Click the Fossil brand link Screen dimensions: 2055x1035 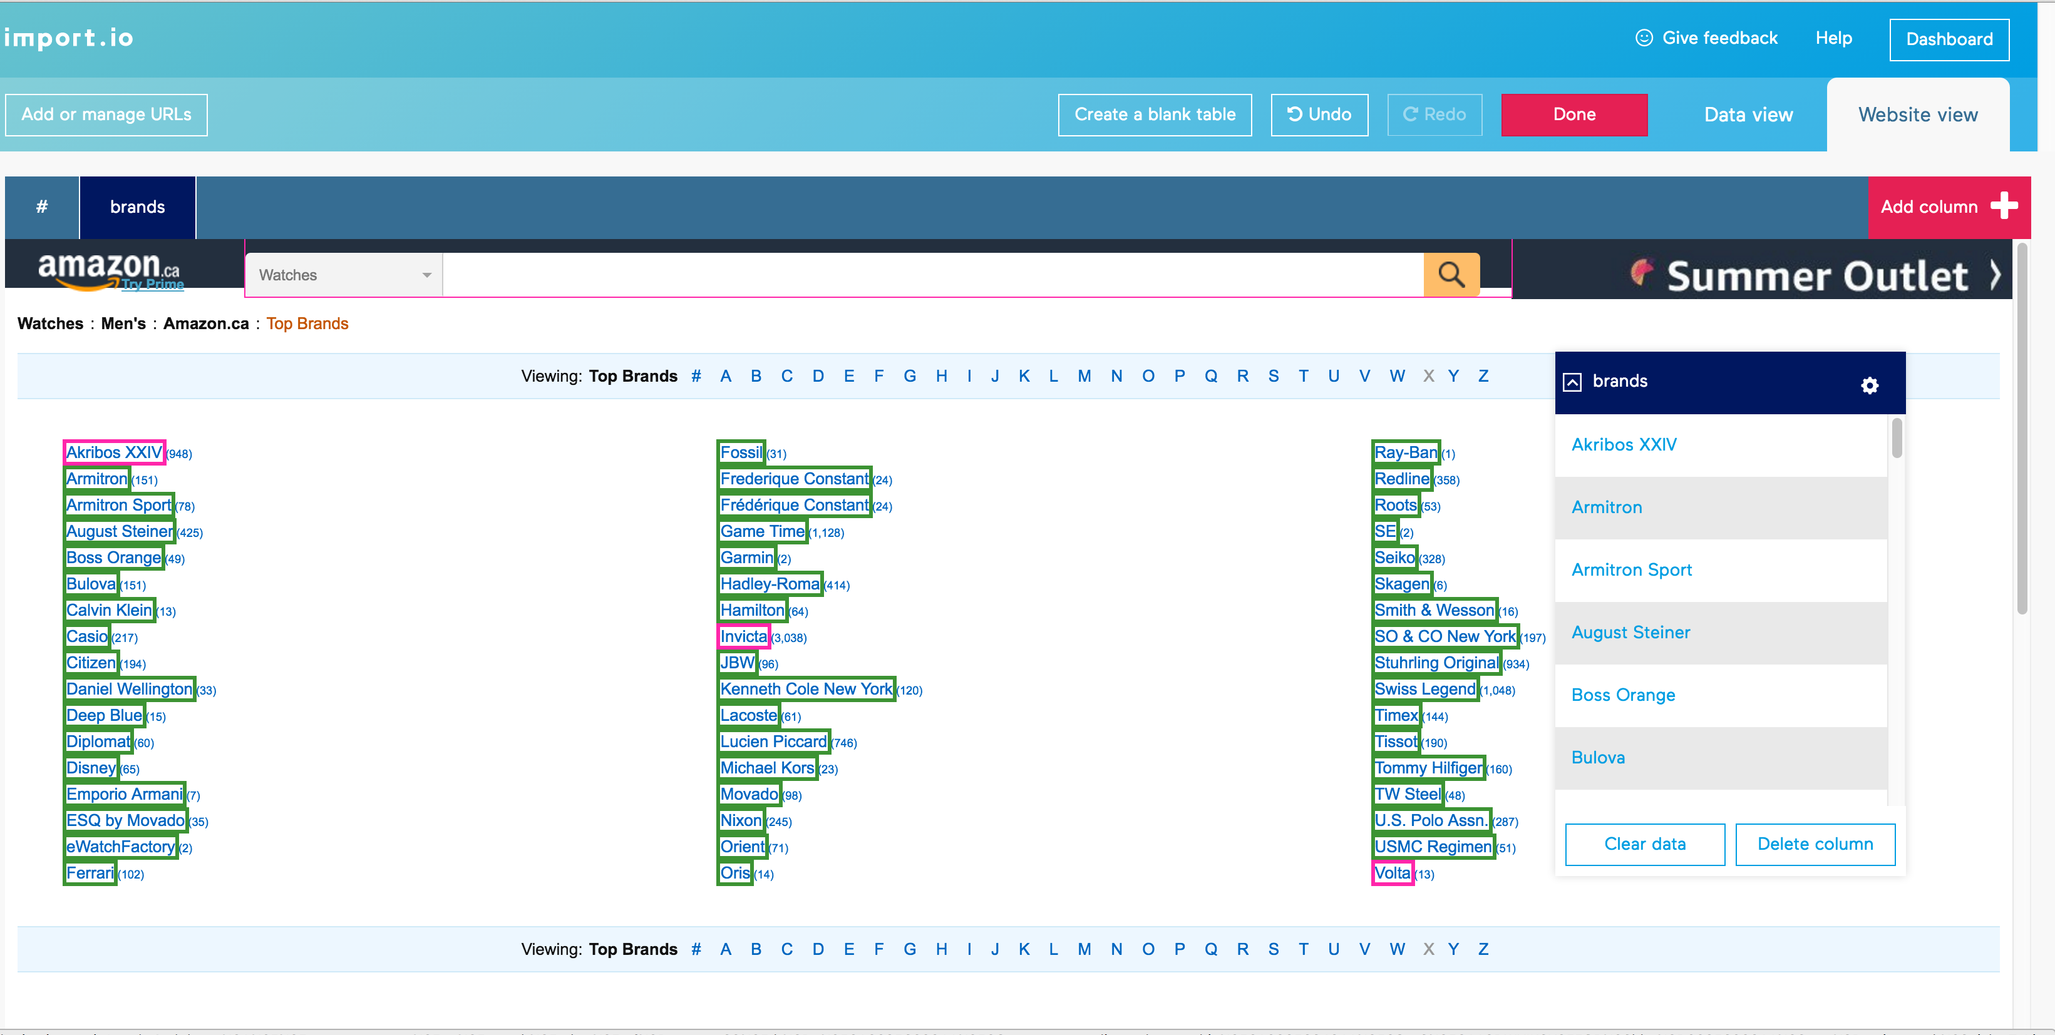[x=741, y=452]
